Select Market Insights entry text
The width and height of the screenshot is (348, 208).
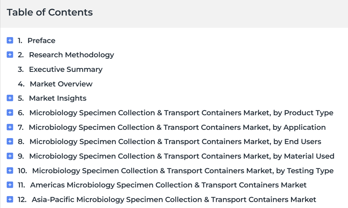coord(58,98)
